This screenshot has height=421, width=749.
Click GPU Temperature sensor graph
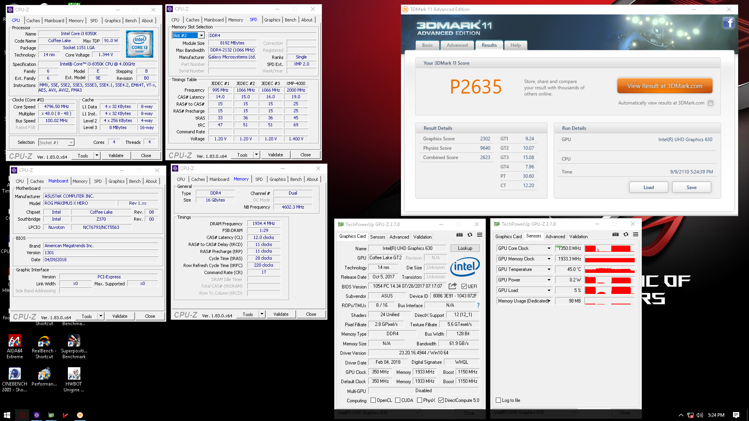610,269
